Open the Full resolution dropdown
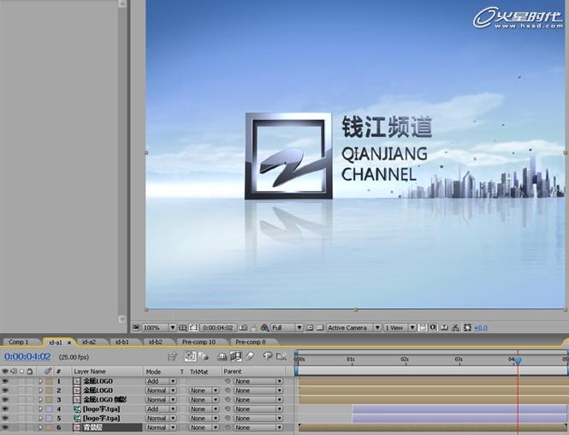The width and height of the screenshot is (569, 435). 287,327
